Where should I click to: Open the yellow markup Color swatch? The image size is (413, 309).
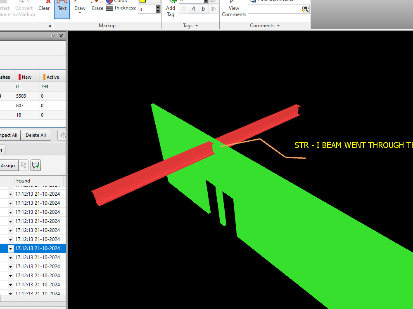(142, 1)
